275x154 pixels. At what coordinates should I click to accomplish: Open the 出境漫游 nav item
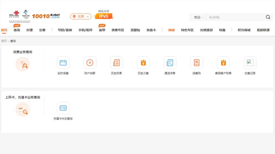[x=207, y=30]
